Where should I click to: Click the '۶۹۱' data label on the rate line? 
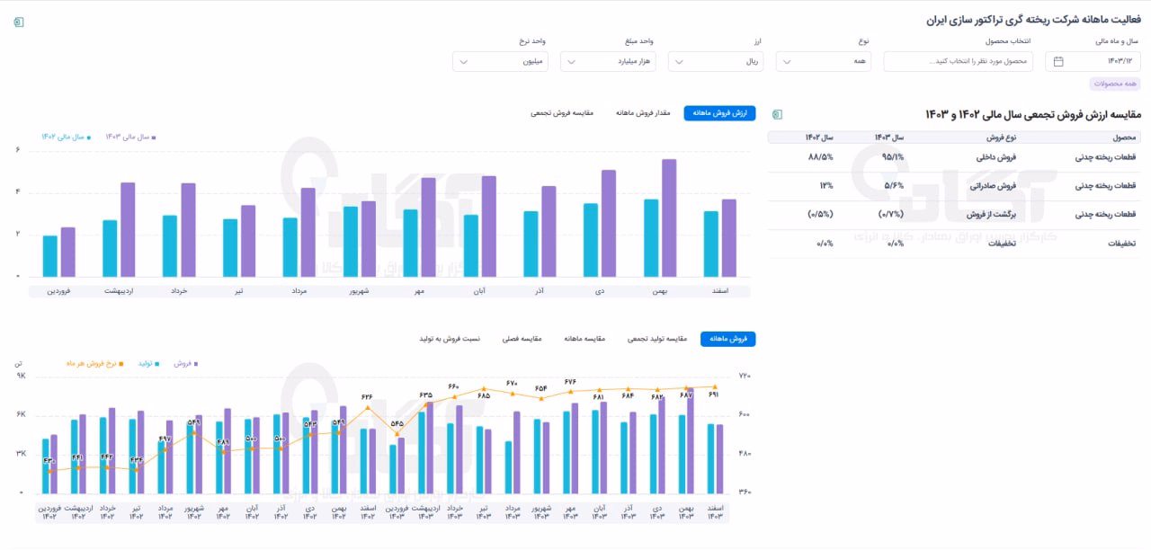pyautogui.click(x=714, y=395)
